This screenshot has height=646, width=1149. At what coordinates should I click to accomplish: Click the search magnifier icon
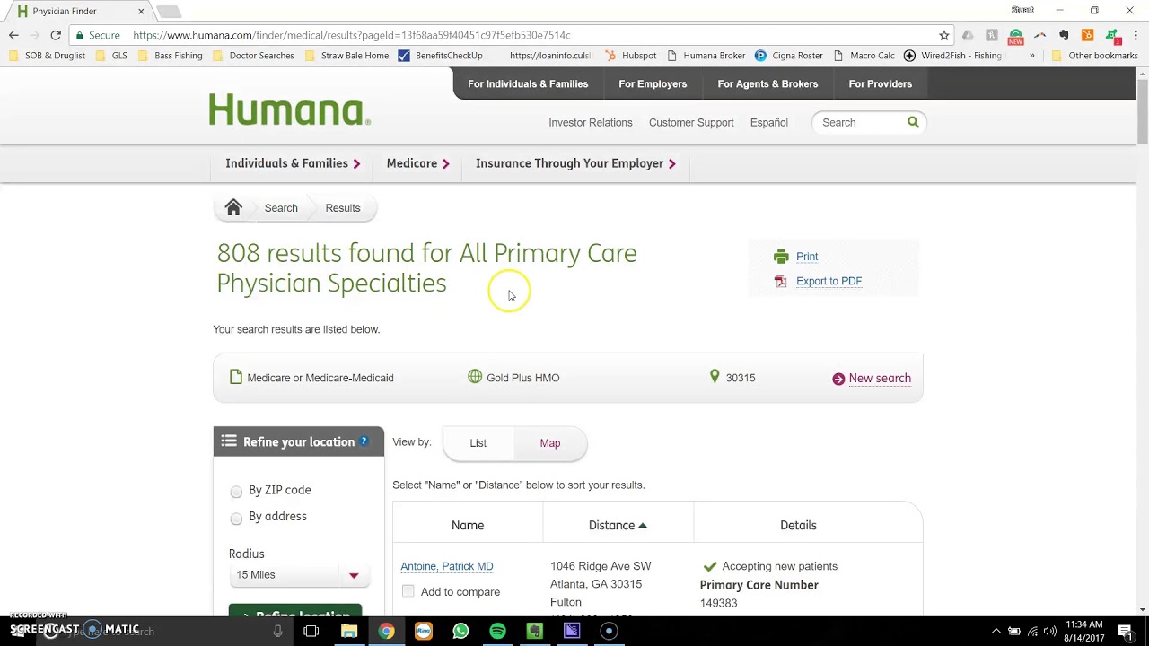(x=913, y=122)
